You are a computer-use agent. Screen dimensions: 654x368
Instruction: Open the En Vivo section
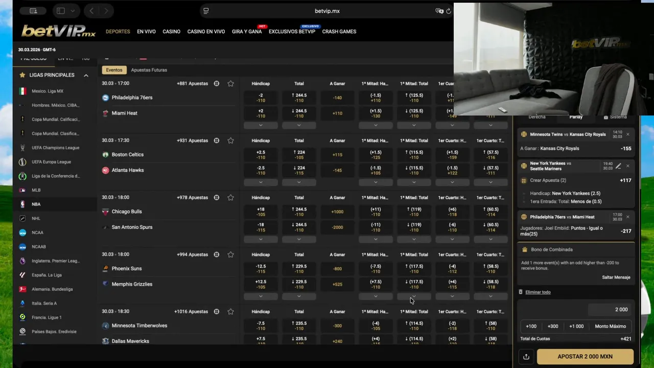(146, 32)
